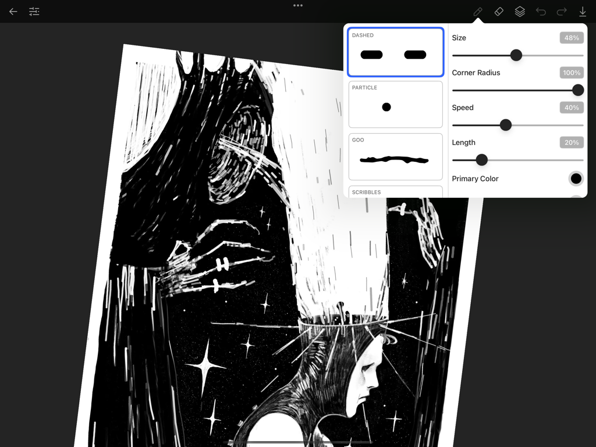Screen dimensions: 596x447
Task: Open the Primary Color picker
Action: click(x=576, y=178)
